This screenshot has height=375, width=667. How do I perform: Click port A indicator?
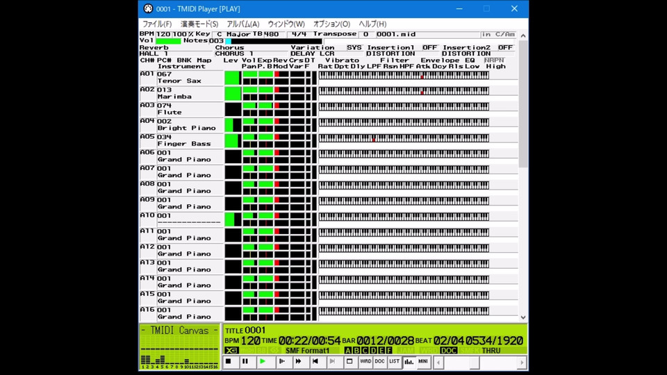348,350
